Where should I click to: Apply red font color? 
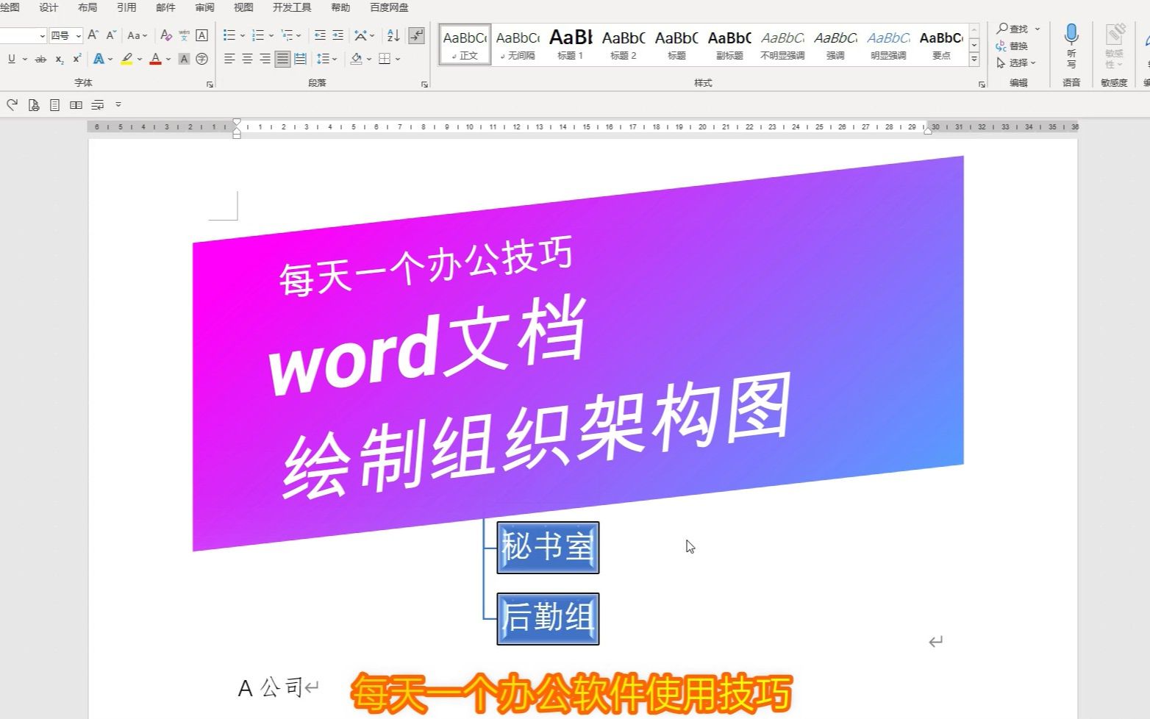[155, 59]
